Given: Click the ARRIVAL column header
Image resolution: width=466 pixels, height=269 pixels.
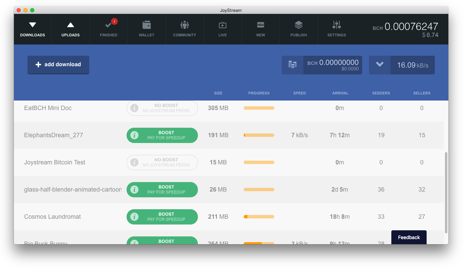Looking at the screenshot, I should (340, 93).
